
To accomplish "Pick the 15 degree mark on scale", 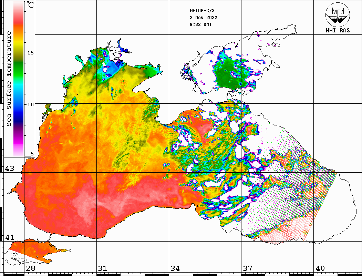I will pos(30,53).
